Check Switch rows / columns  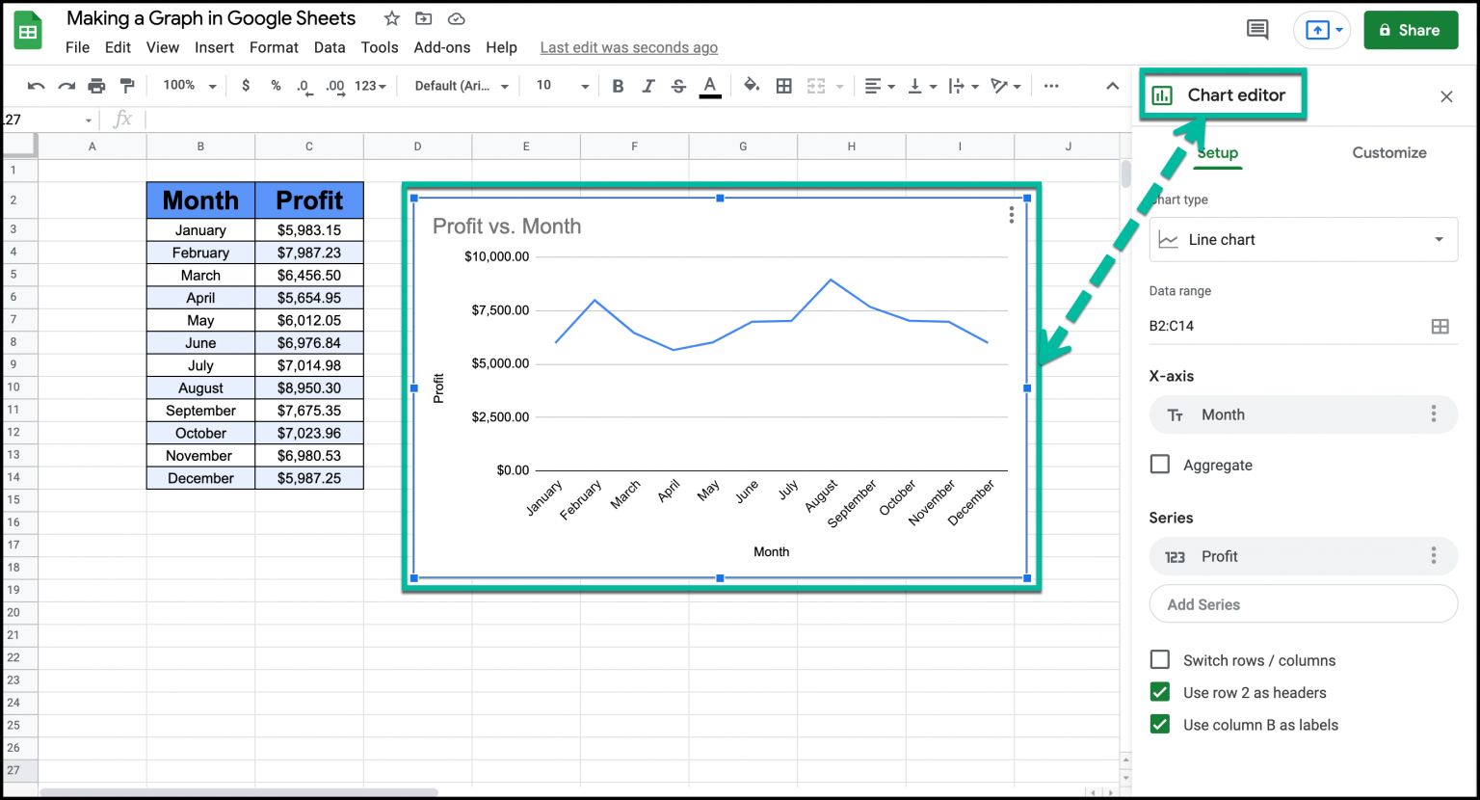(x=1159, y=659)
